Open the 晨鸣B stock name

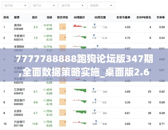[x=18, y=25]
